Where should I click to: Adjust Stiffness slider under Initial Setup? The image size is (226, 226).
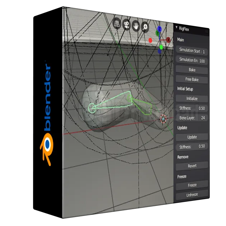192,108
